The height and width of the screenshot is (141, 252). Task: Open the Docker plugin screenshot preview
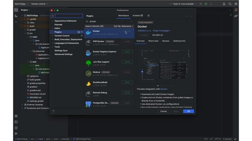[x=165, y=65]
